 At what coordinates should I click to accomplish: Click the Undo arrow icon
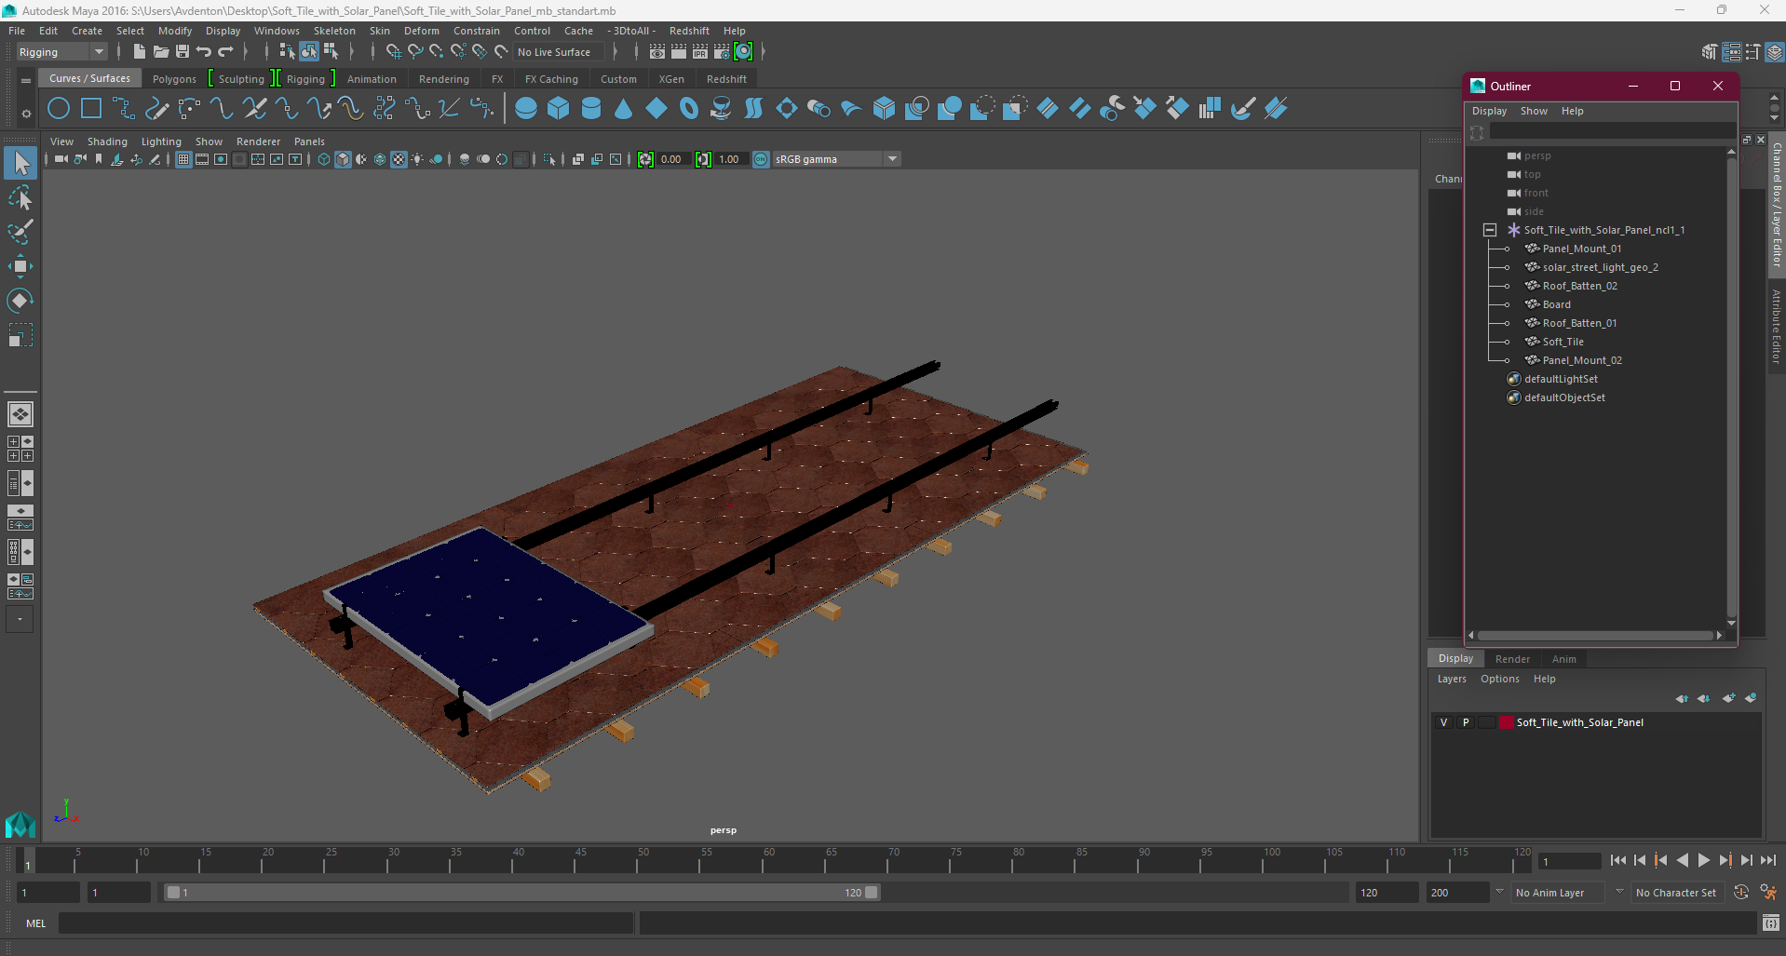point(204,52)
